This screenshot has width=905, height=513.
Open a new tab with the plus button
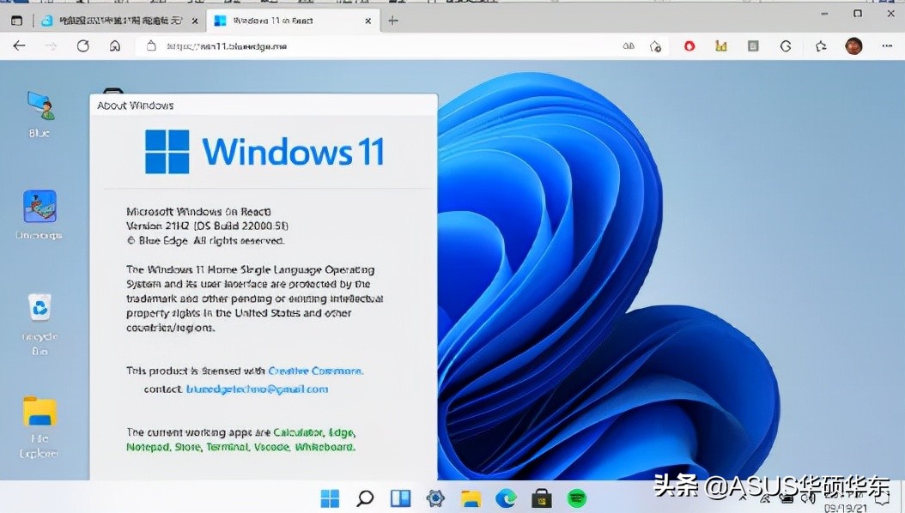[392, 20]
